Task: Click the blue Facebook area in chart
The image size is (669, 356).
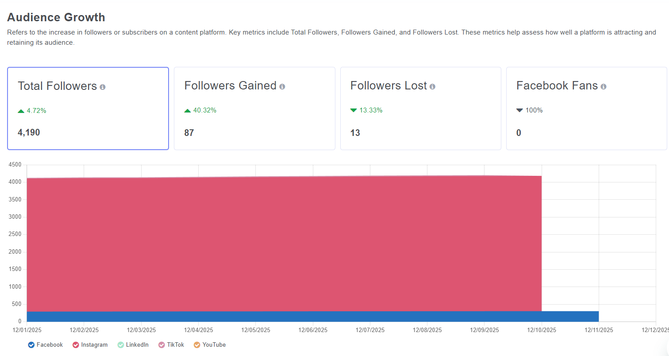Action: [283, 317]
